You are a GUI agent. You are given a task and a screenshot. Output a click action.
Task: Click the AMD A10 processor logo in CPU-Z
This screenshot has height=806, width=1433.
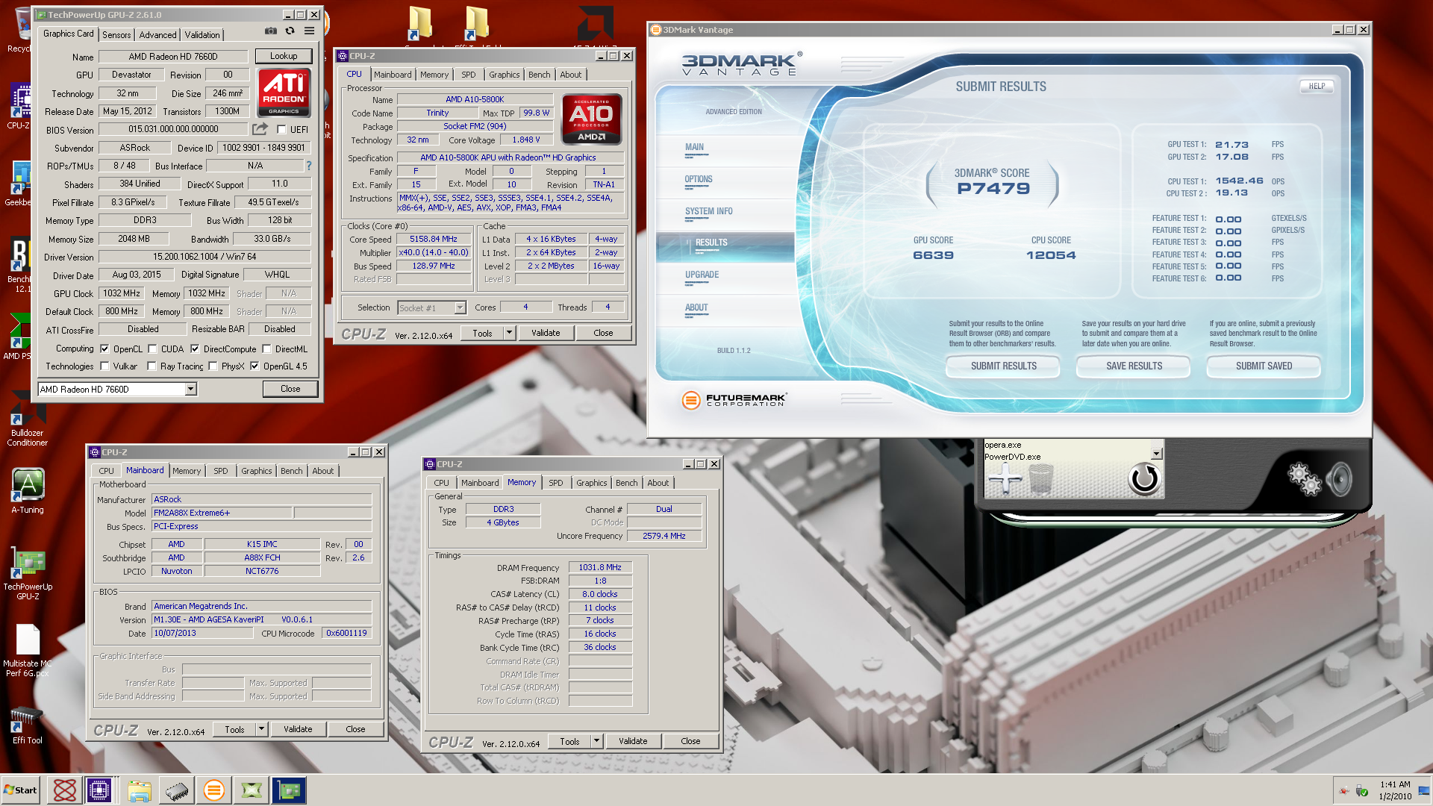pyautogui.click(x=591, y=119)
